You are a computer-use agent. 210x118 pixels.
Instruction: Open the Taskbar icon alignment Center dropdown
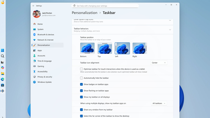pyautogui.click(x=159, y=63)
